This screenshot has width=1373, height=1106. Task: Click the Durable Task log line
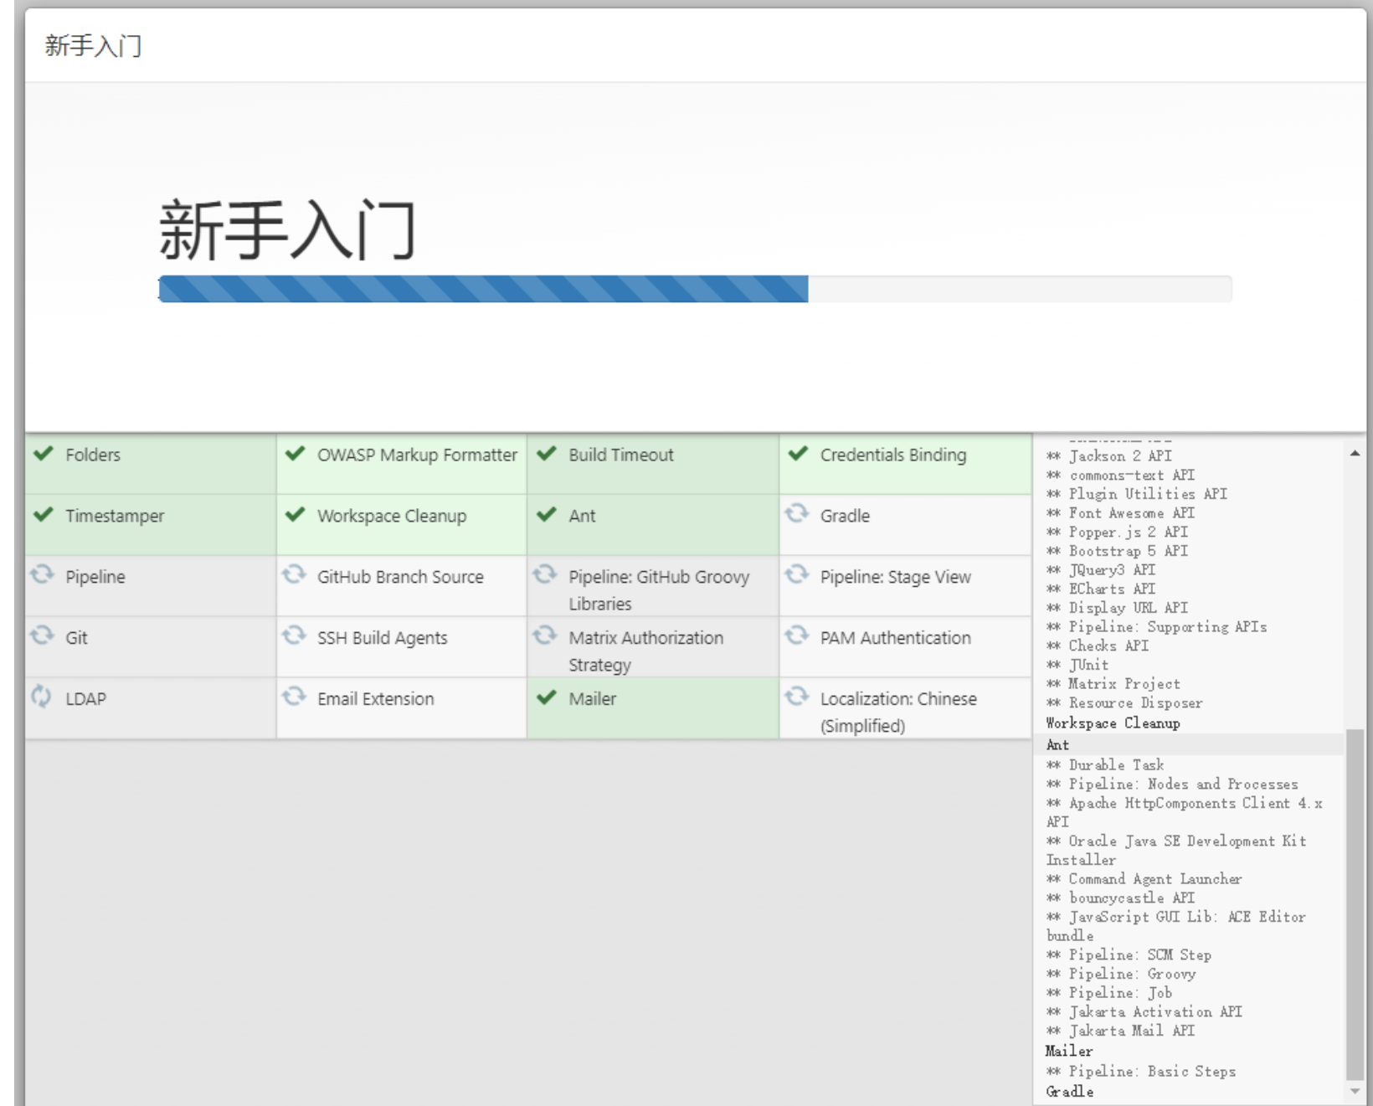pos(1105,765)
